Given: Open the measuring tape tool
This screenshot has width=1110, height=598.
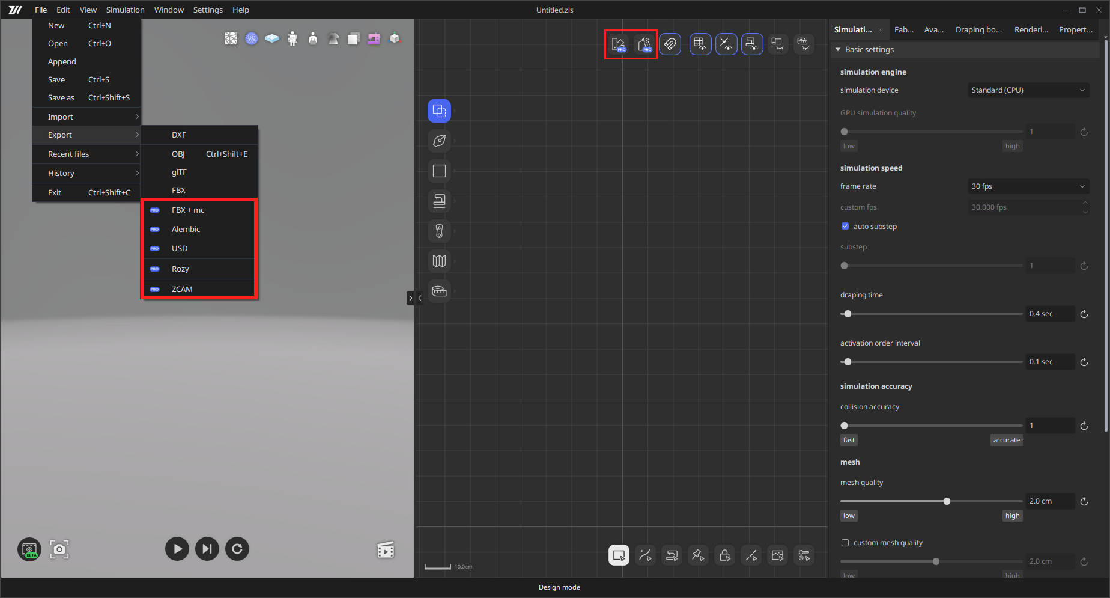Looking at the screenshot, I should pyautogui.click(x=439, y=291).
